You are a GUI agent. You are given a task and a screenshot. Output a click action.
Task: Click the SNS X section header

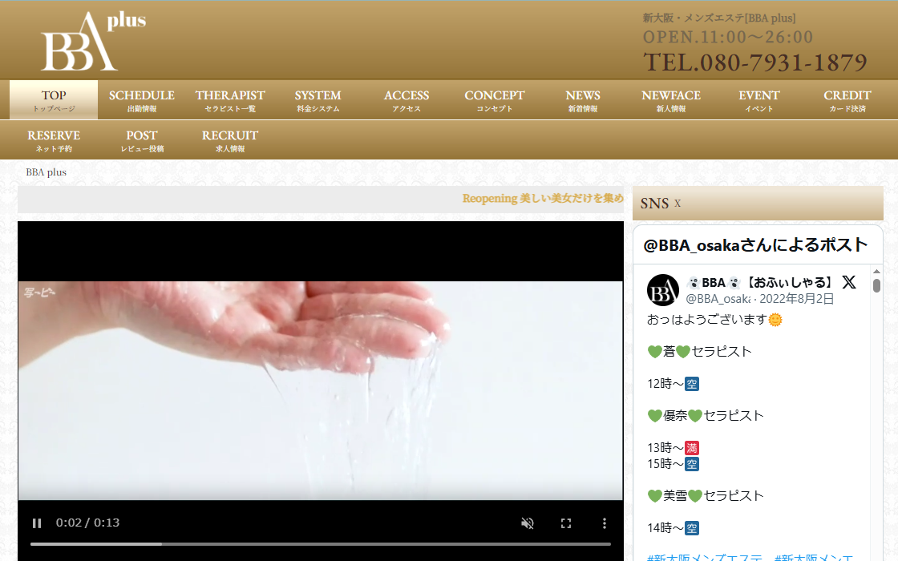[758, 204]
